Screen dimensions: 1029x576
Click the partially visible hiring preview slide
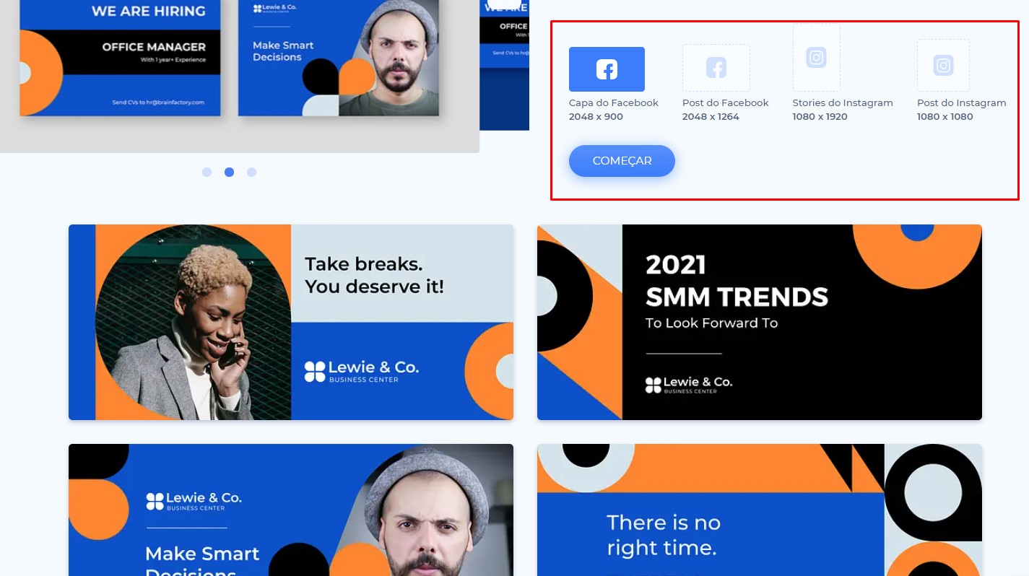504,65
